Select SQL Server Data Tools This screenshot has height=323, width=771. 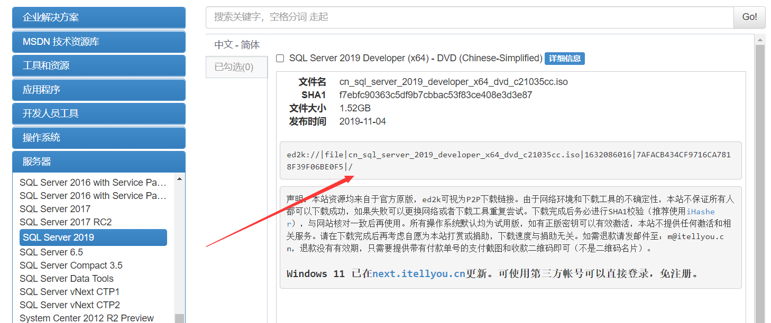point(67,279)
